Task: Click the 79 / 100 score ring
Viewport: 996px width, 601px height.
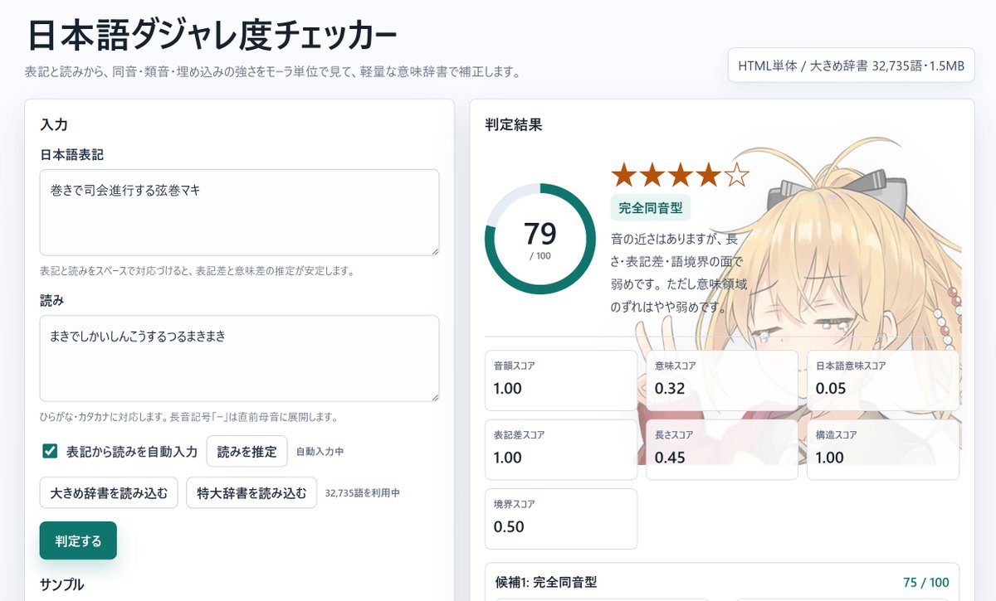Action: (540, 239)
